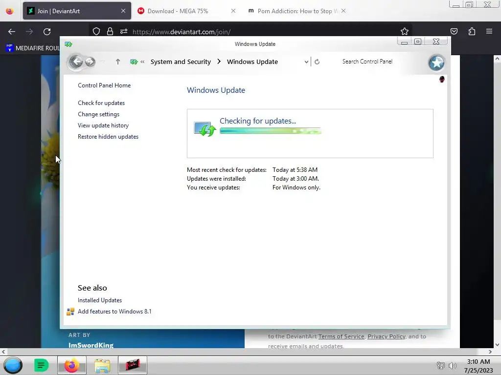Click Add features to Windows 8.1
This screenshot has width=501, height=375.
[x=114, y=311]
